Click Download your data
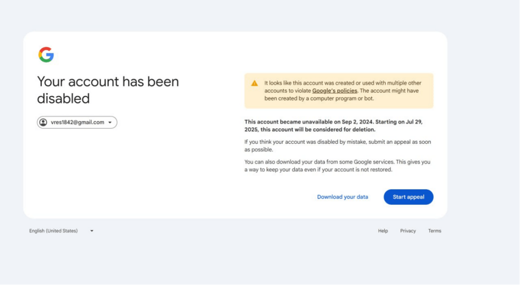This screenshot has height=285, width=520. tap(343, 197)
